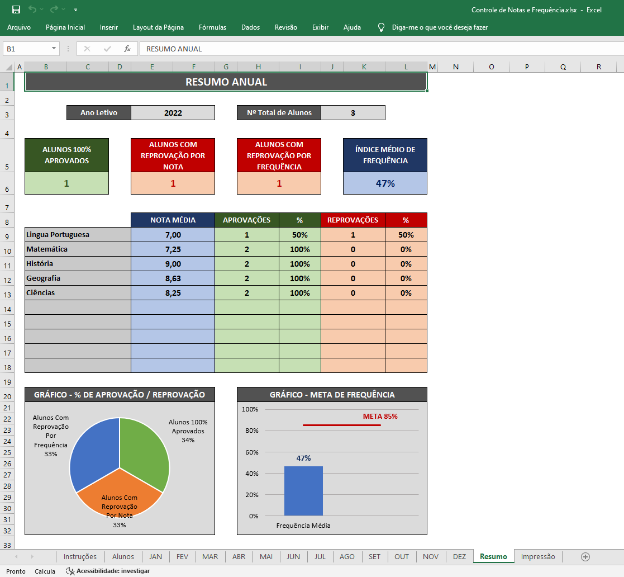Click the formula bar confirm checkmark icon
This screenshot has height=577, width=624.
click(107, 49)
